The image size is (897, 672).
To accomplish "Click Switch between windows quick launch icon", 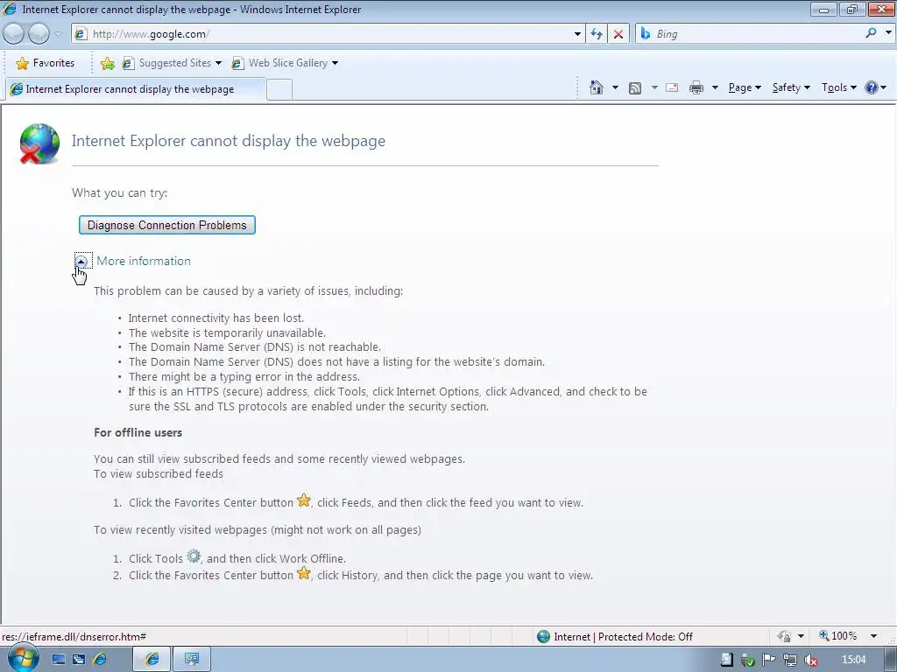I will 79,660.
